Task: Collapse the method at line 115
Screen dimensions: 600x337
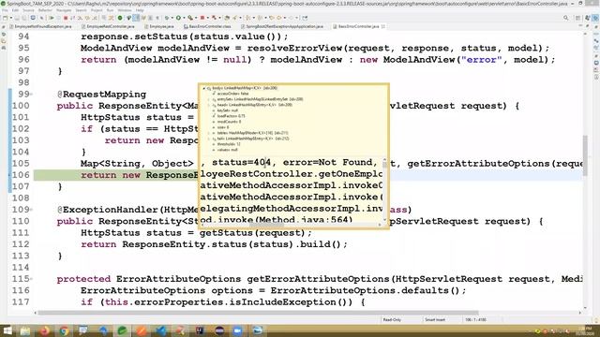Action: 31,279
